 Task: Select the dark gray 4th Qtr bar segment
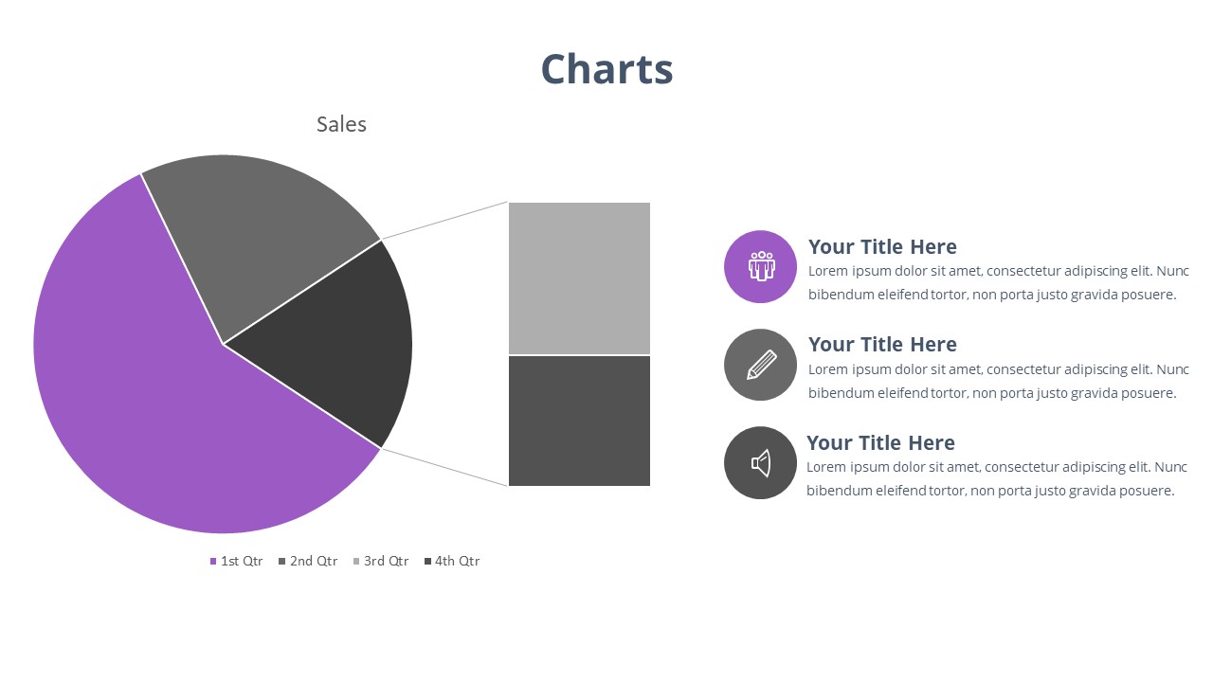point(579,421)
